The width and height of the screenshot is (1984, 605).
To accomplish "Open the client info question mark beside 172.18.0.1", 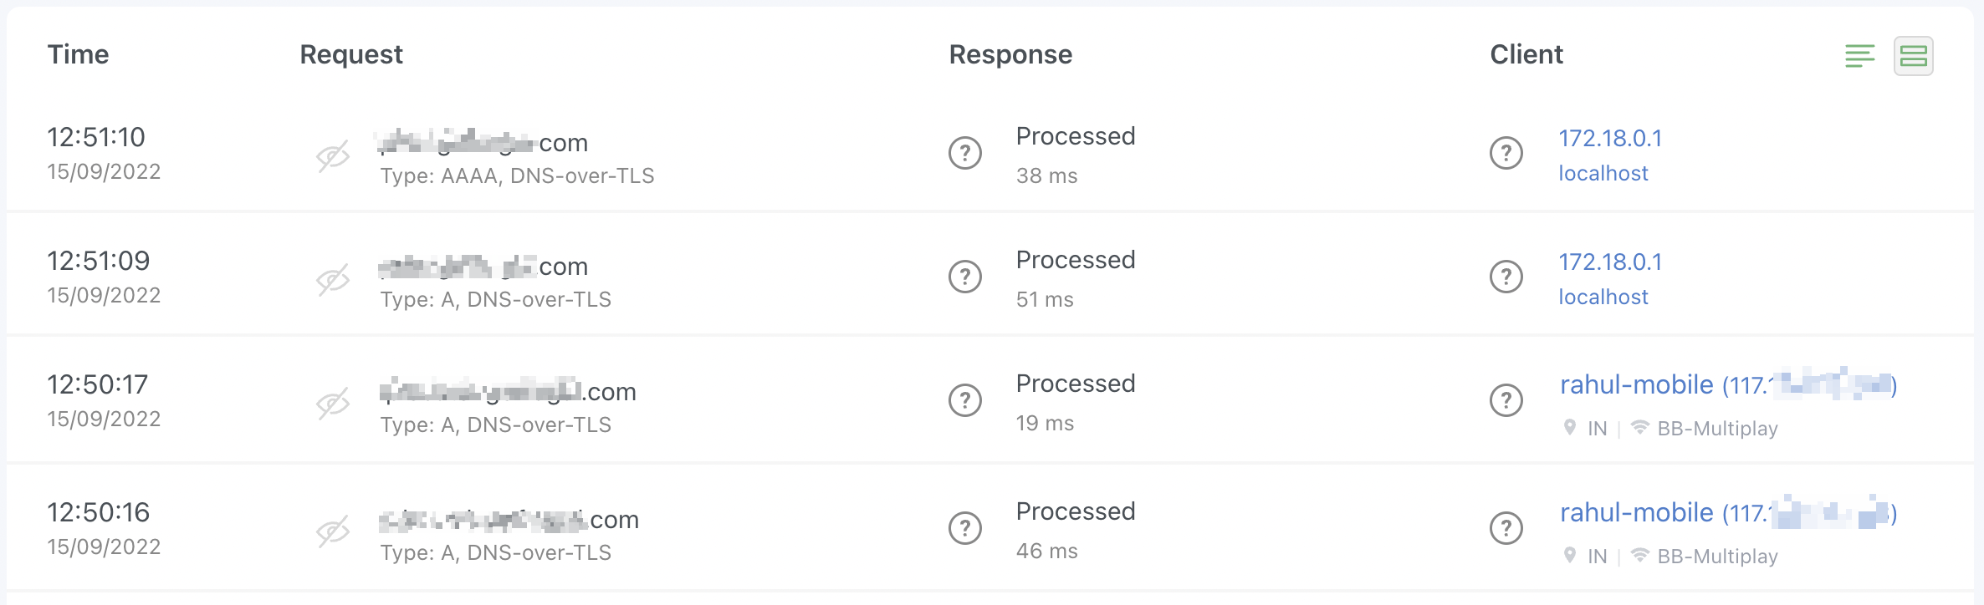I will pos(1507,154).
